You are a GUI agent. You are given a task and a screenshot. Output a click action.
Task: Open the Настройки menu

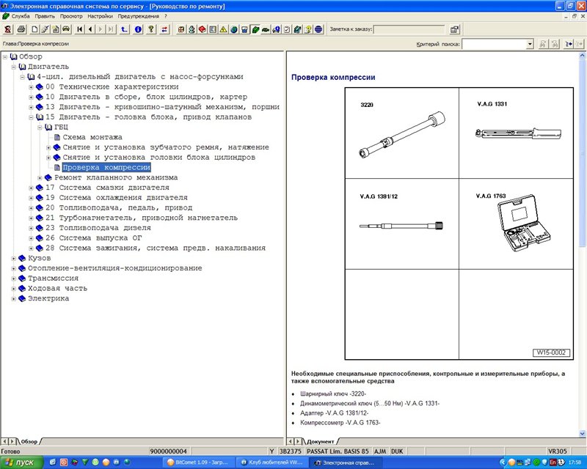pyautogui.click(x=100, y=16)
